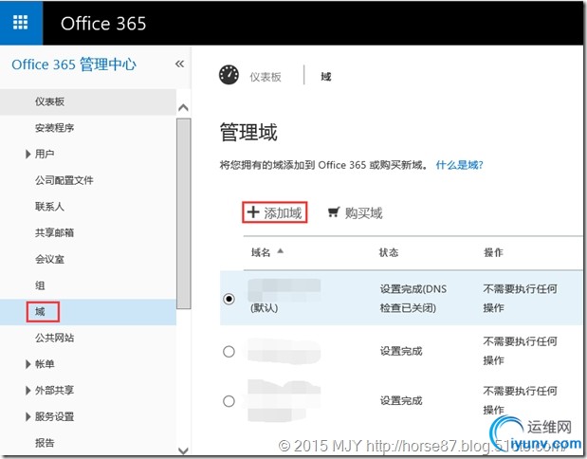Expand the 帐单 menu triangle
This screenshot has height=459, width=587.
pyautogui.click(x=28, y=364)
